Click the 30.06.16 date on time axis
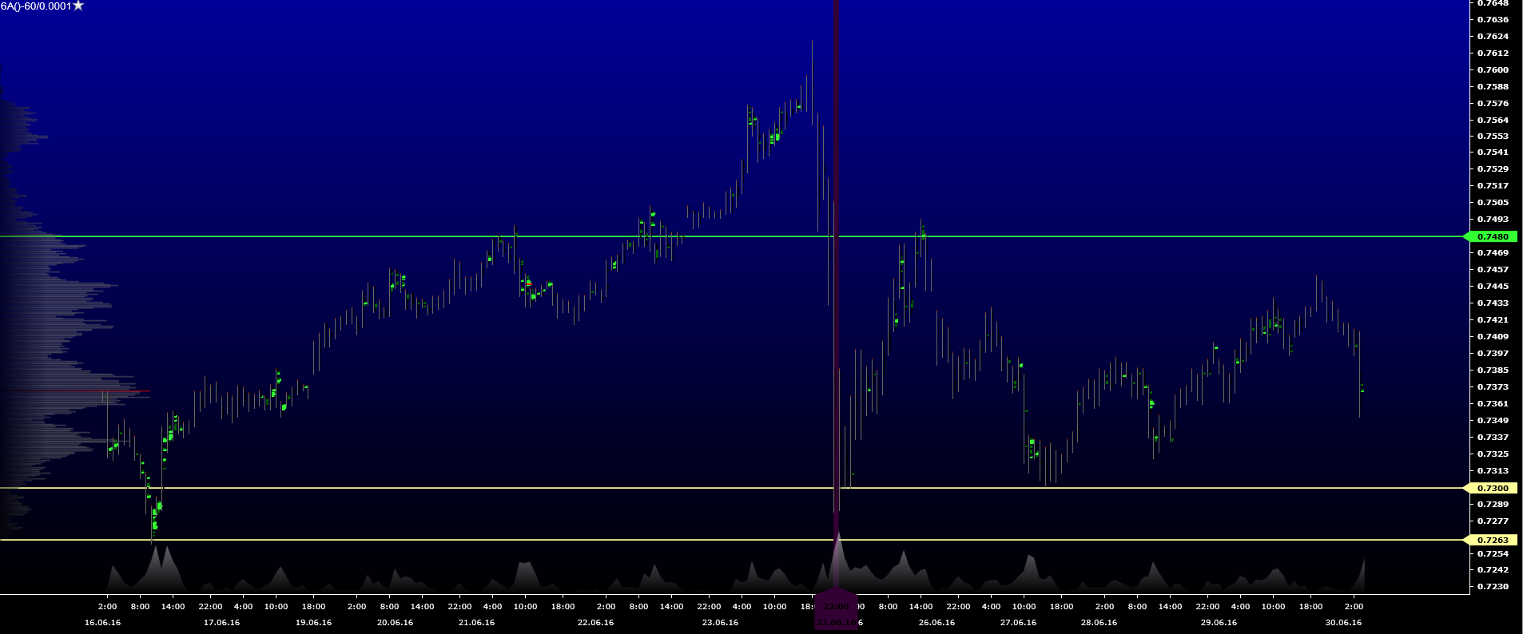The width and height of the screenshot is (1523, 634). coord(1343,622)
